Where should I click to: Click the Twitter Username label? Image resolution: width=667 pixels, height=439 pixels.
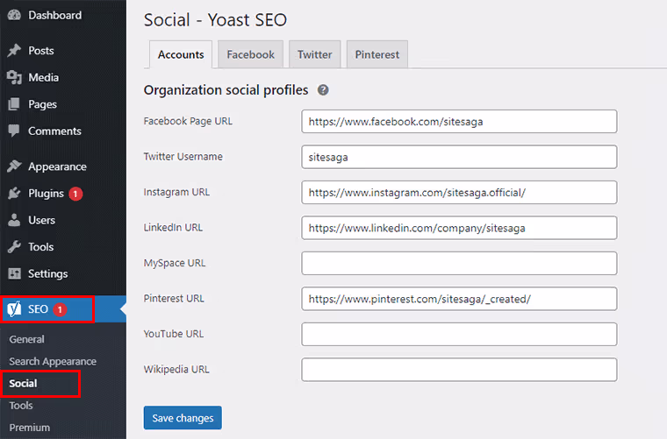pyautogui.click(x=183, y=156)
